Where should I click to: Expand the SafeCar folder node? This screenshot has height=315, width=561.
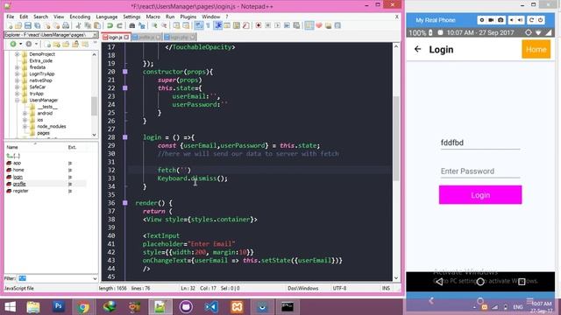[17, 87]
